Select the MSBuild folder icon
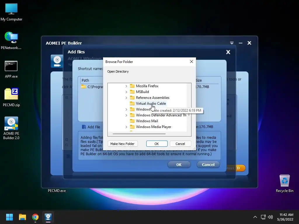 coord(132,92)
